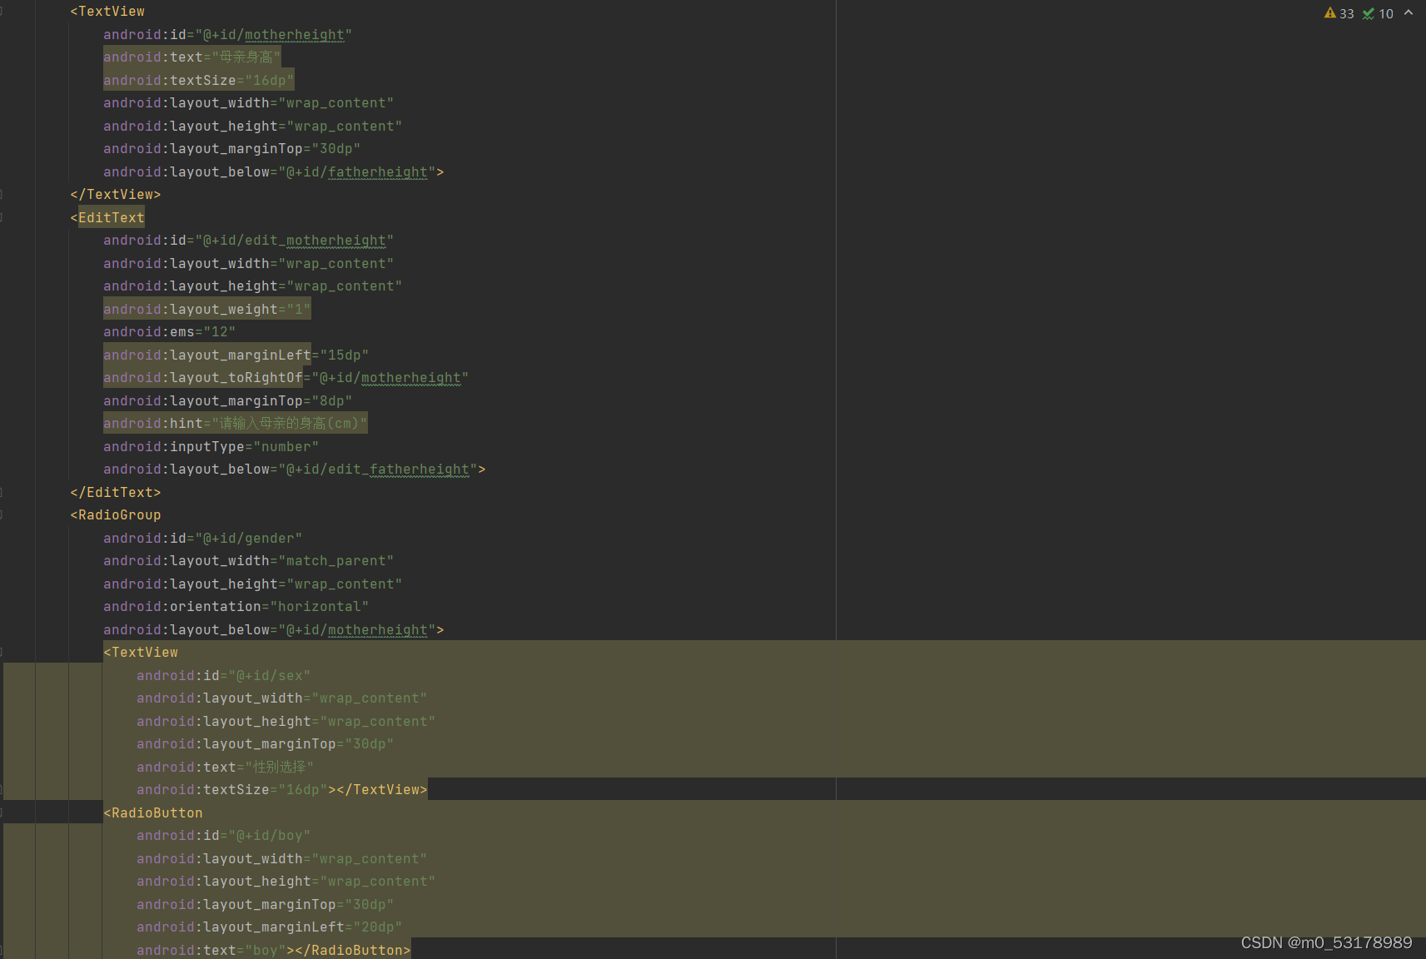Click the edit_motherheight id line
The width and height of the screenshot is (1426, 959).
click(248, 240)
